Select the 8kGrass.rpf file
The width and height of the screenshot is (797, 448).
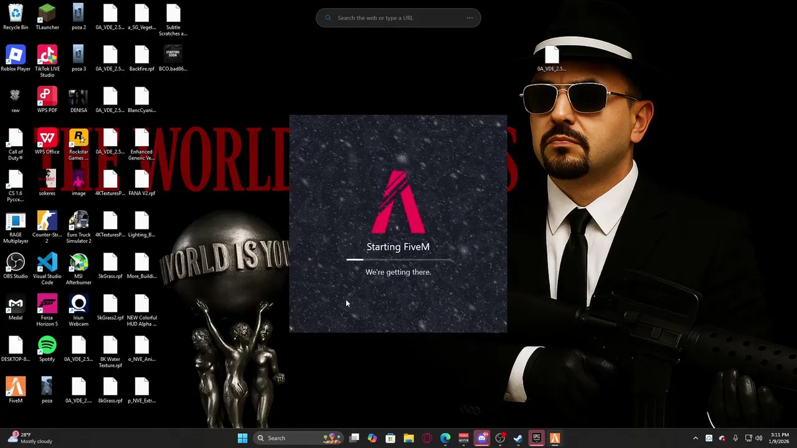pyautogui.click(x=110, y=391)
